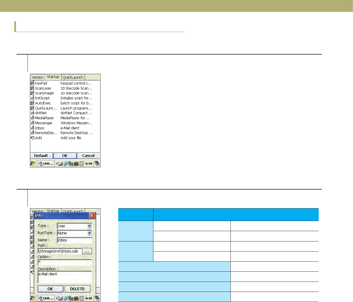The width and height of the screenshot is (353, 302).
Task: Click the Add file icon in list
Action: point(32,138)
